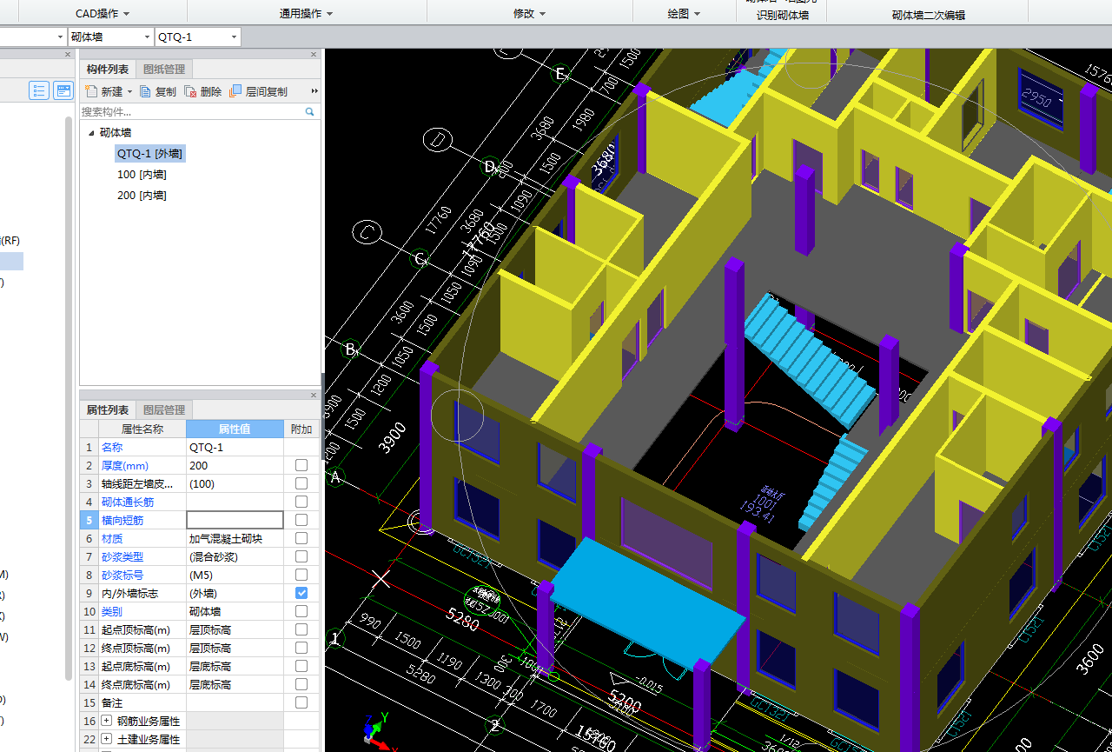Click the Copy (复制) page icon

(x=146, y=91)
